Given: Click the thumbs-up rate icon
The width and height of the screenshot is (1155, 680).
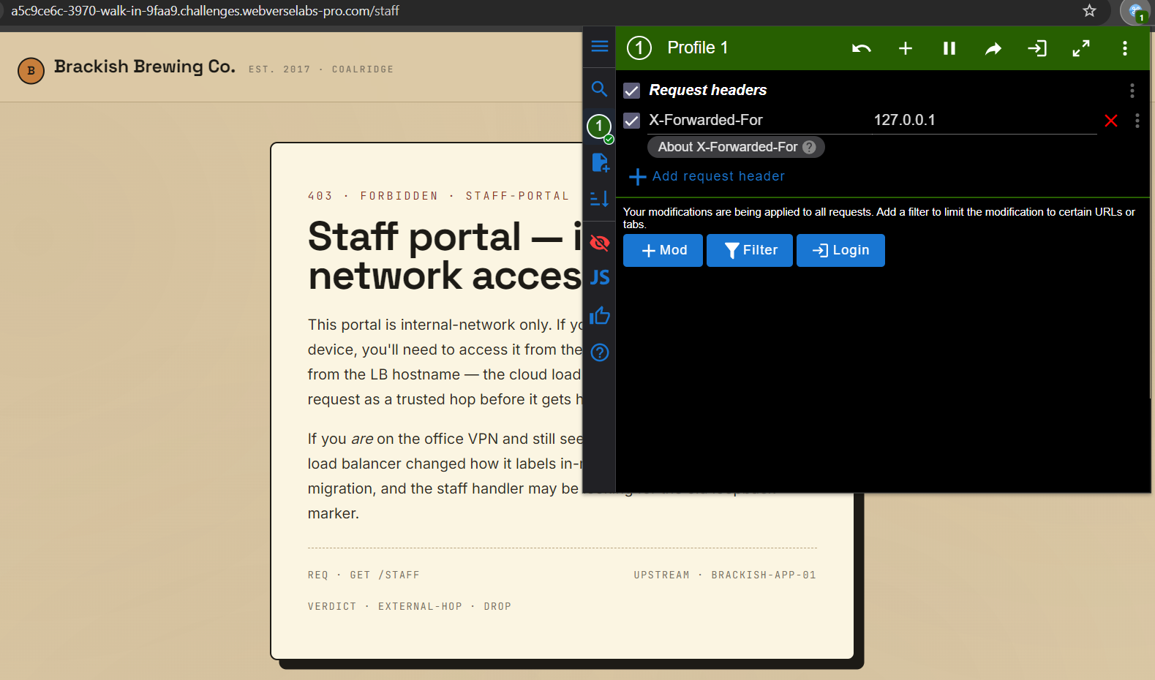Looking at the screenshot, I should click(600, 315).
